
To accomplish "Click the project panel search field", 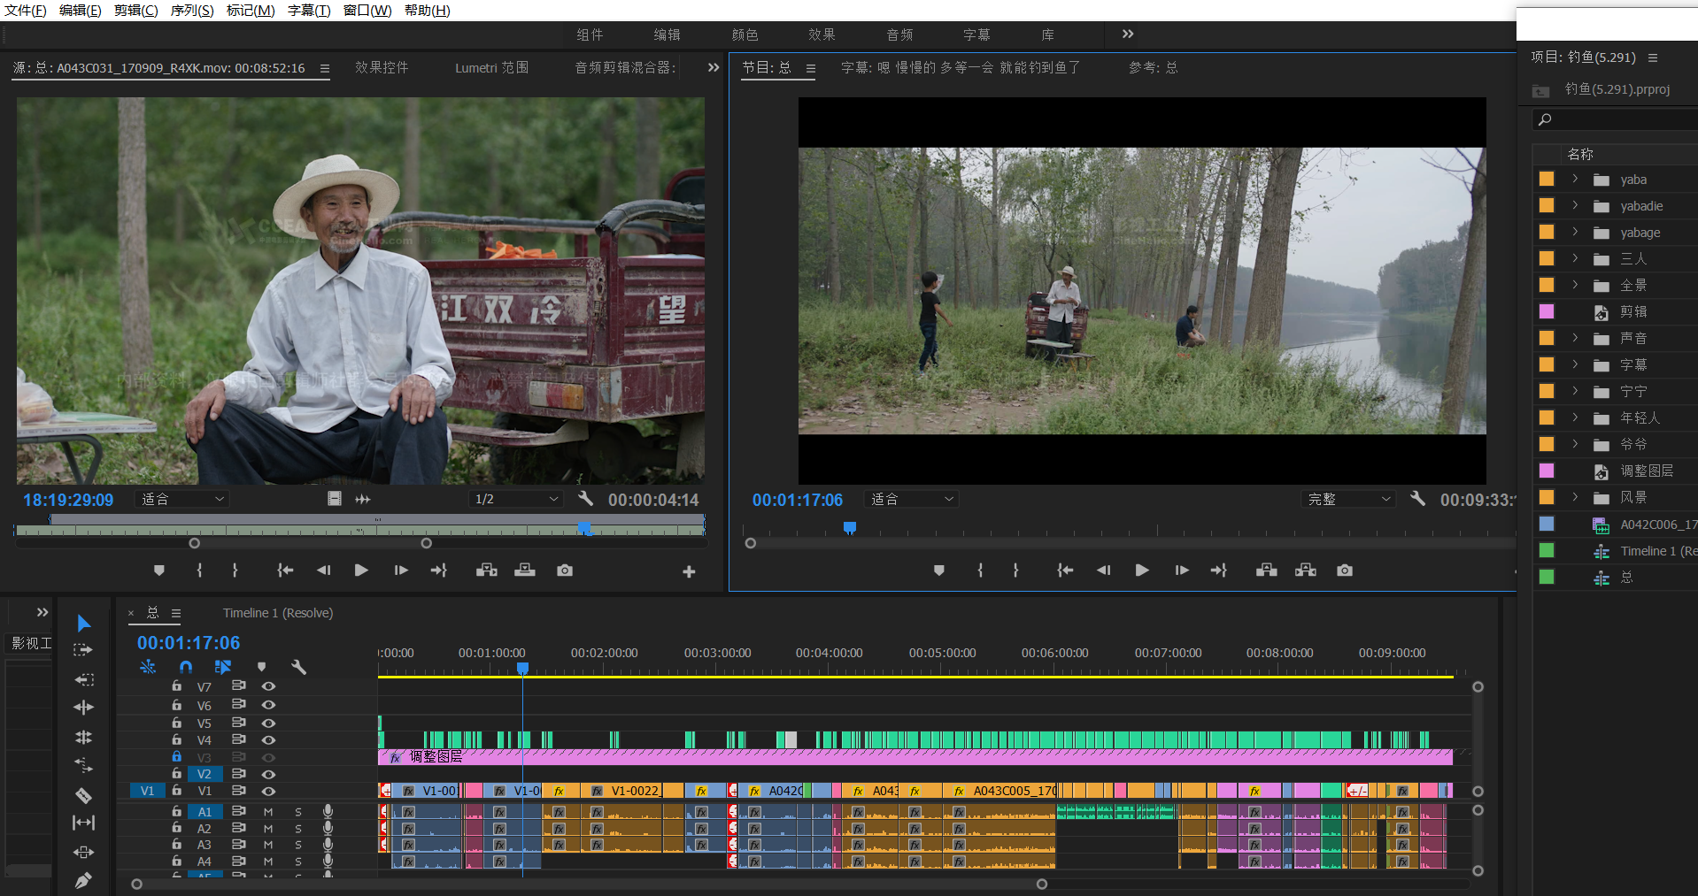I will [1620, 119].
